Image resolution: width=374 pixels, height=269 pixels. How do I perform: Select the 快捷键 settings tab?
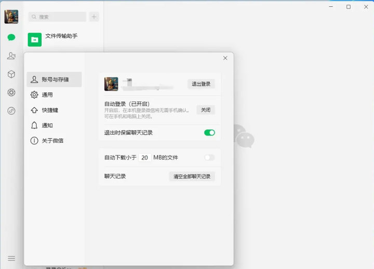[54, 110]
